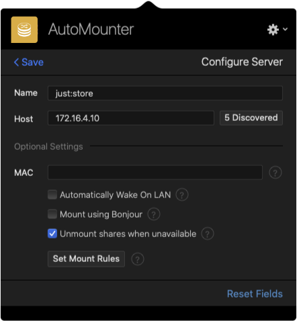Click the AutoMounter title text

point(91,30)
